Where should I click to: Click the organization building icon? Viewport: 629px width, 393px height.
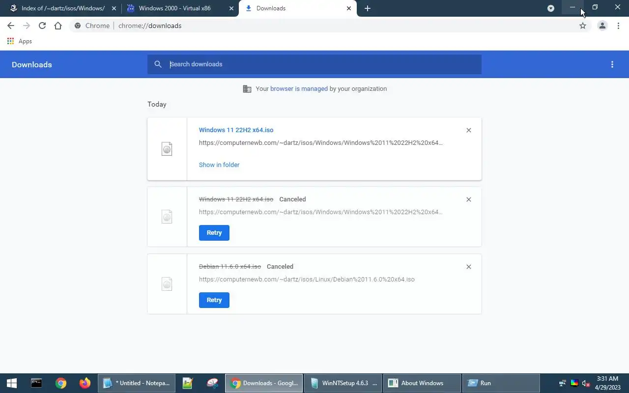pyautogui.click(x=247, y=89)
